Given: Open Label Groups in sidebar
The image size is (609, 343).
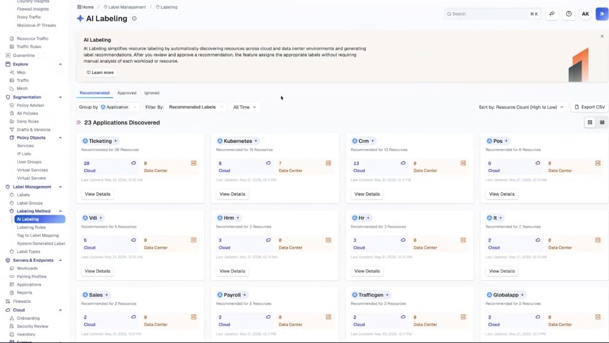Looking at the screenshot, I should tap(30, 203).
